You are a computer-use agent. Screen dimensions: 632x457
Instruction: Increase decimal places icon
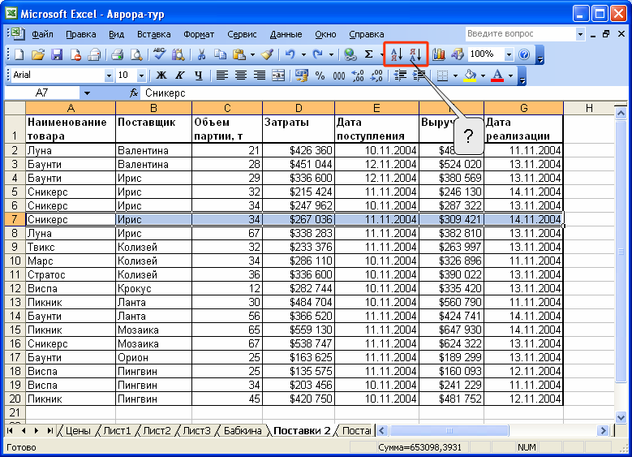[x=358, y=75]
